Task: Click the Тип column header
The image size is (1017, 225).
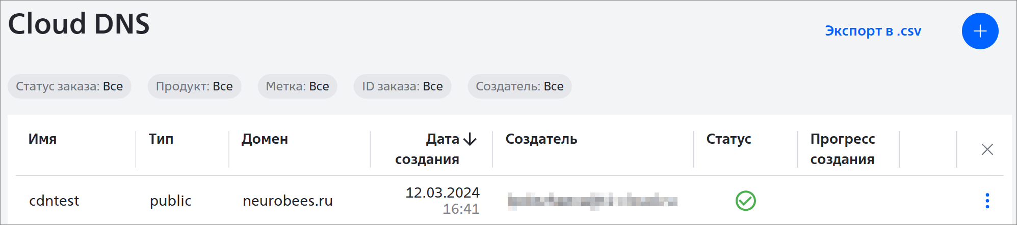Action: tap(161, 139)
